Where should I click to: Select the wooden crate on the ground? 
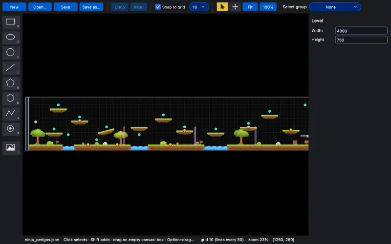point(295,142)
